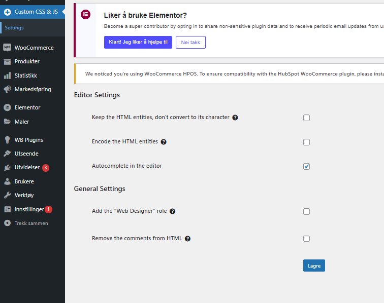
Task: Click the Trekk sammen collapse arrow icon
Action: pyautogui.click(x=7, y=223)
